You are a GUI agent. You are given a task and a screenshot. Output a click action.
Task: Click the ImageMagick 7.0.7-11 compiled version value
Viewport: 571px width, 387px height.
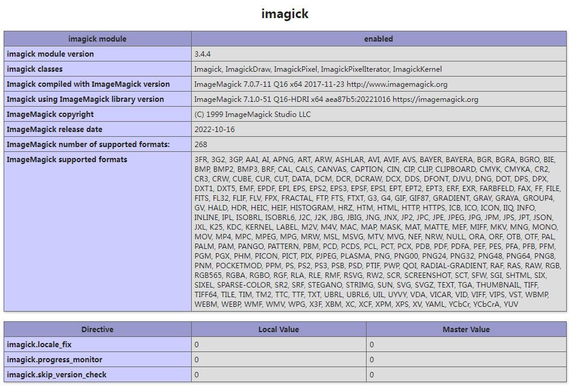pos(321,84)
